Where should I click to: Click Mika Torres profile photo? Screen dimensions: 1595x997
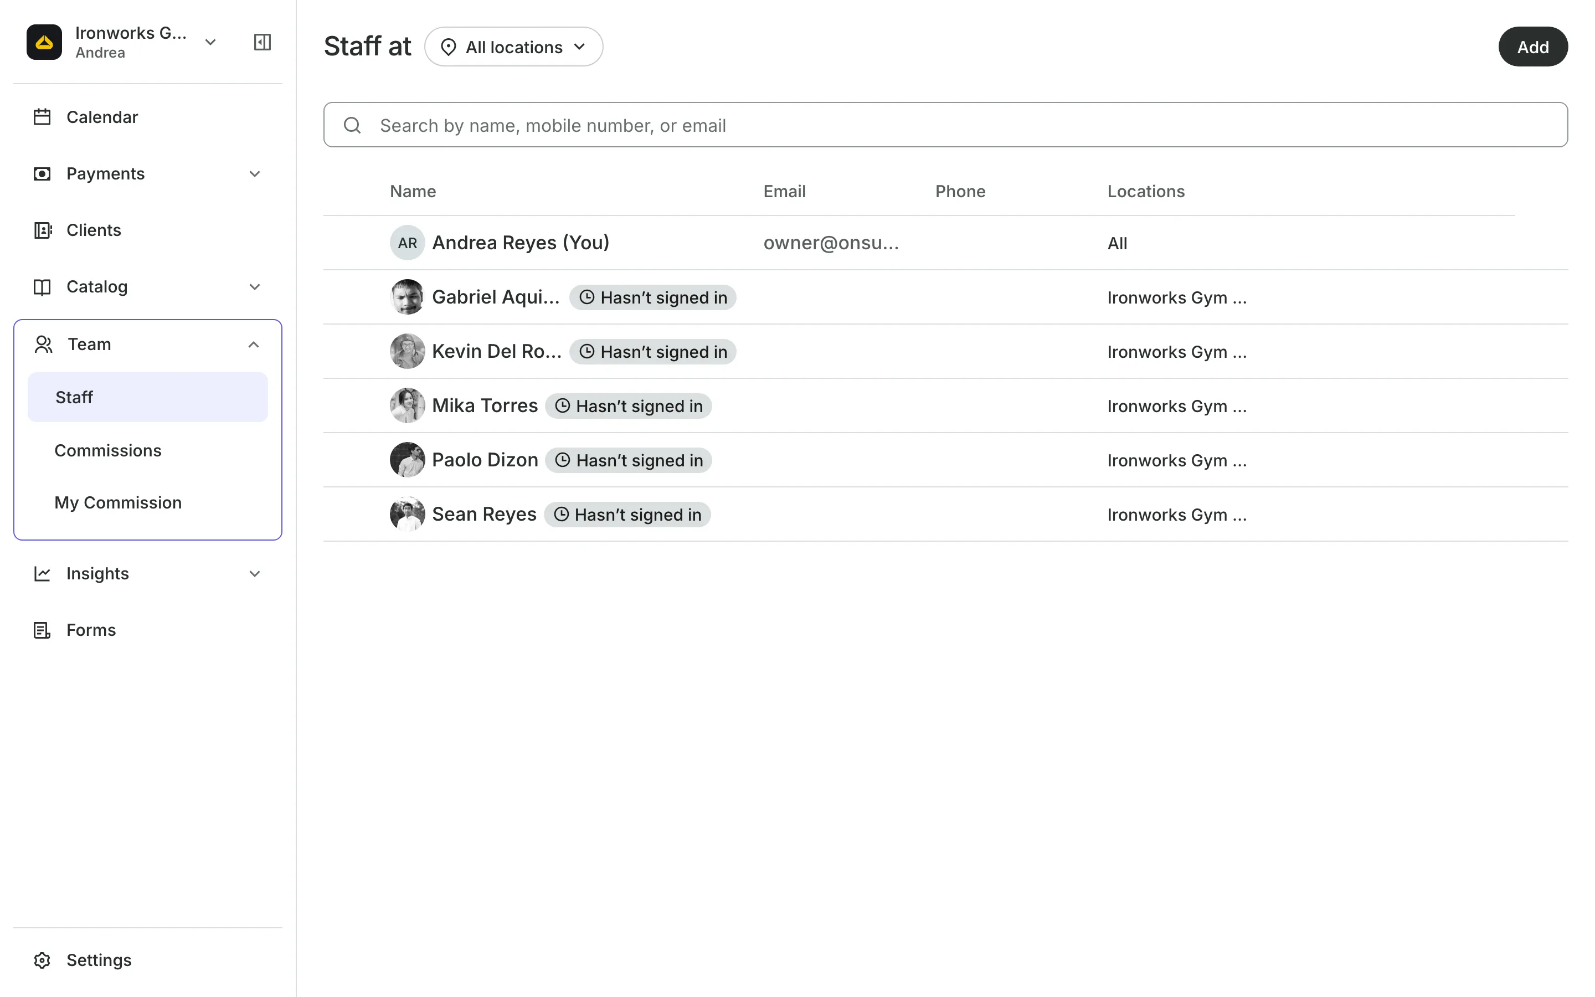coord(407,405)
